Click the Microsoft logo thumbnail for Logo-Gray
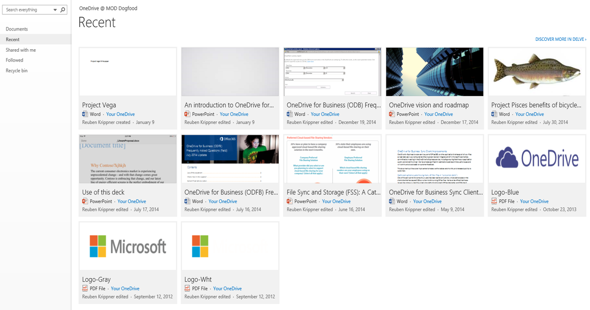 point(127,246)
